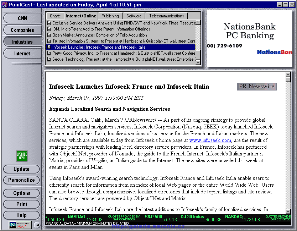Click document icon beside Trusted Information Systems headline

pos(49,41)
